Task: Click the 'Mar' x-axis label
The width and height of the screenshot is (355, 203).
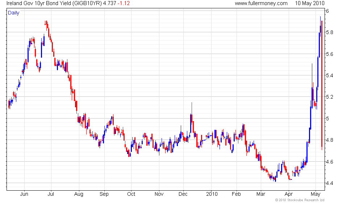Action: [x=261, y=194]
